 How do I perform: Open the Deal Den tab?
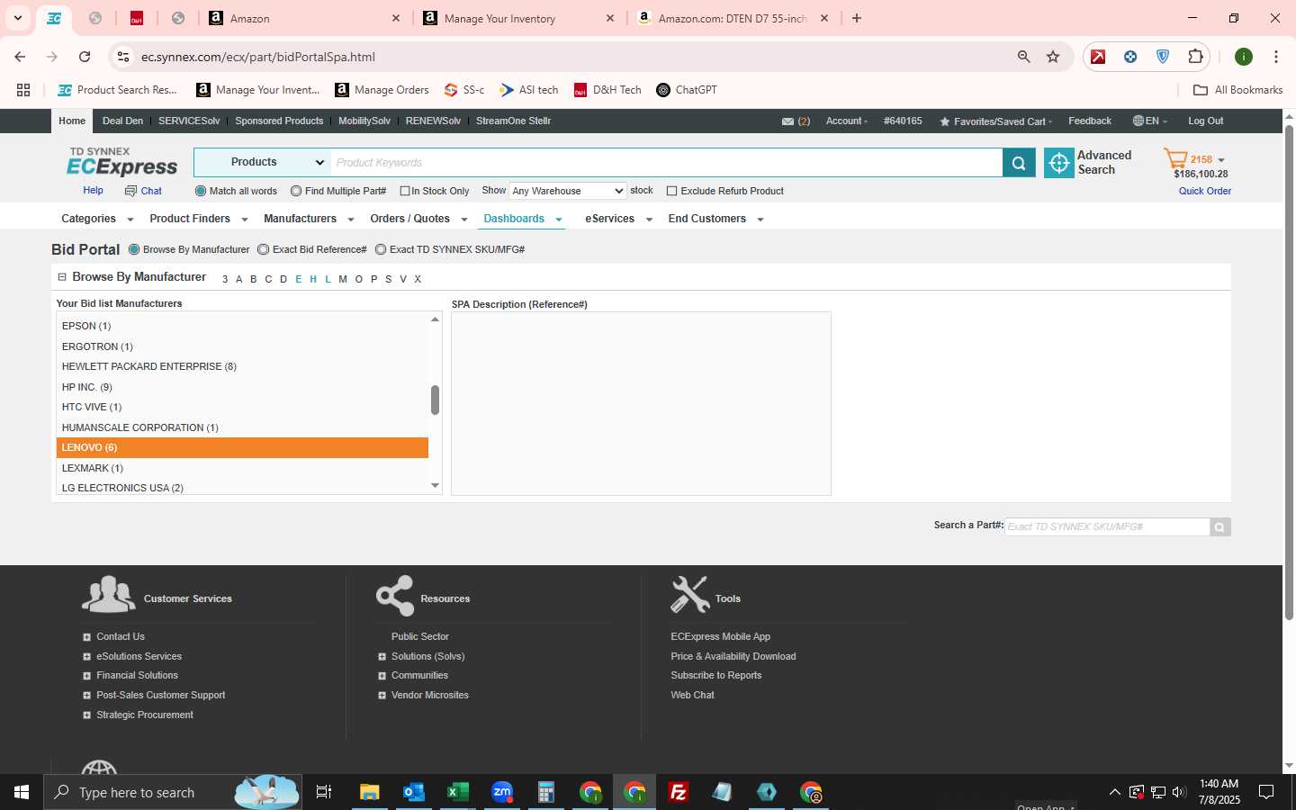point(122,121)
